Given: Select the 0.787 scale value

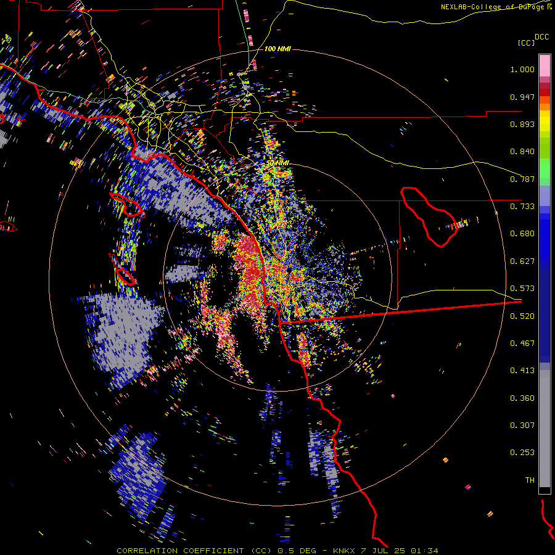Looking at the screenshot, I should (x=522, y=179).
